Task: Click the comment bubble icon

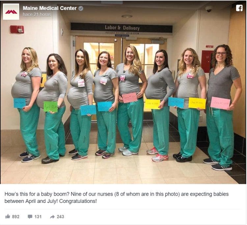Action: [30, 217]
